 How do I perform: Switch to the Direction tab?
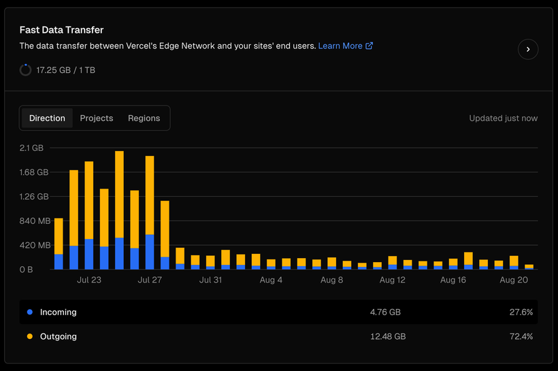(47, 118)
